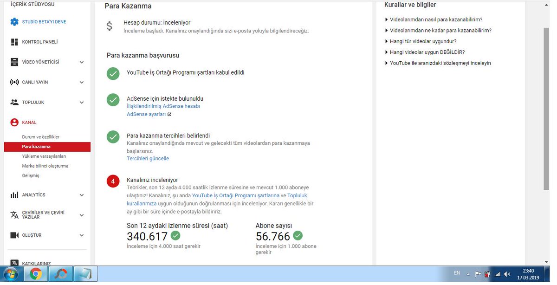Expand 'YouTube ile aranızdaki sözleşmeyi inceleyin'
Viewport: 557px width, 285px height.
coord(438,63)
